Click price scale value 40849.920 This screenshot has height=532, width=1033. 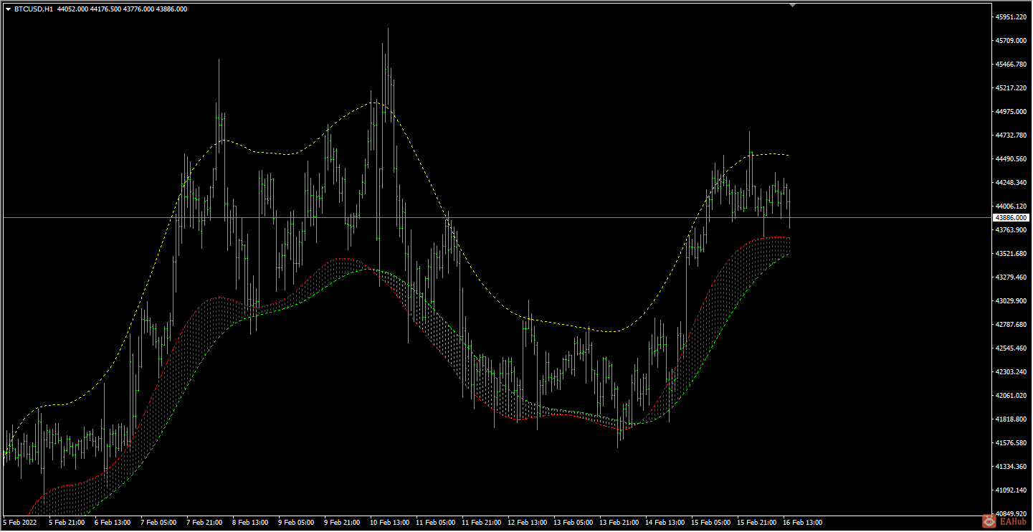[1011, 514]
